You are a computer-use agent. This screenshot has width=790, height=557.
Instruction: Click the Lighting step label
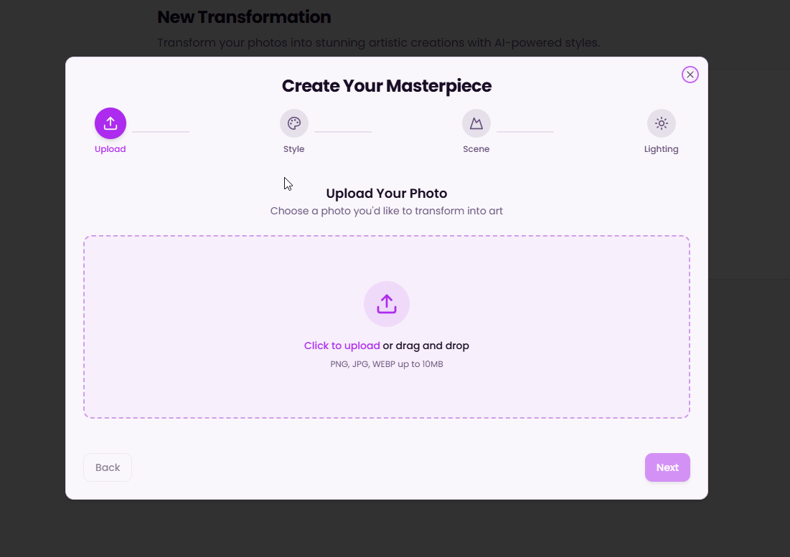click(661, 149)
